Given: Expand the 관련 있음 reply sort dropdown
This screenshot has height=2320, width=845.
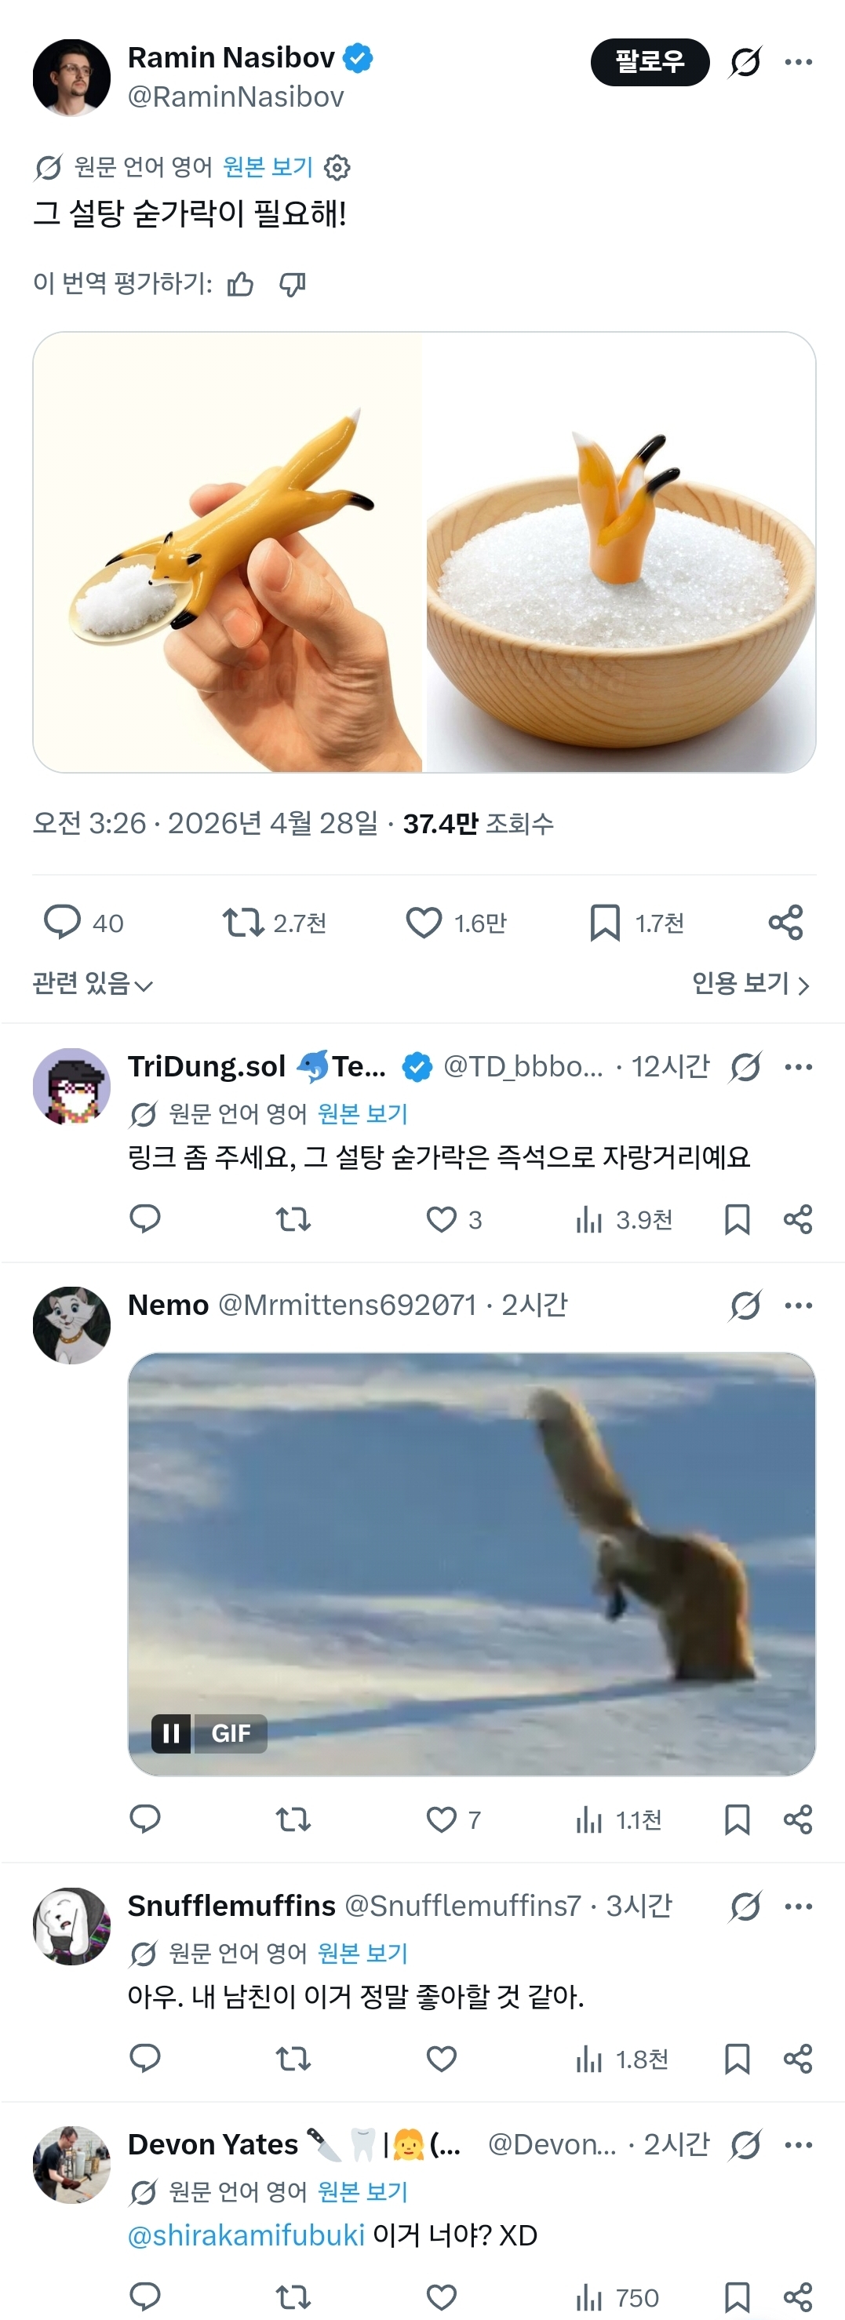Looking at the screenshot, I should point(92,985).
